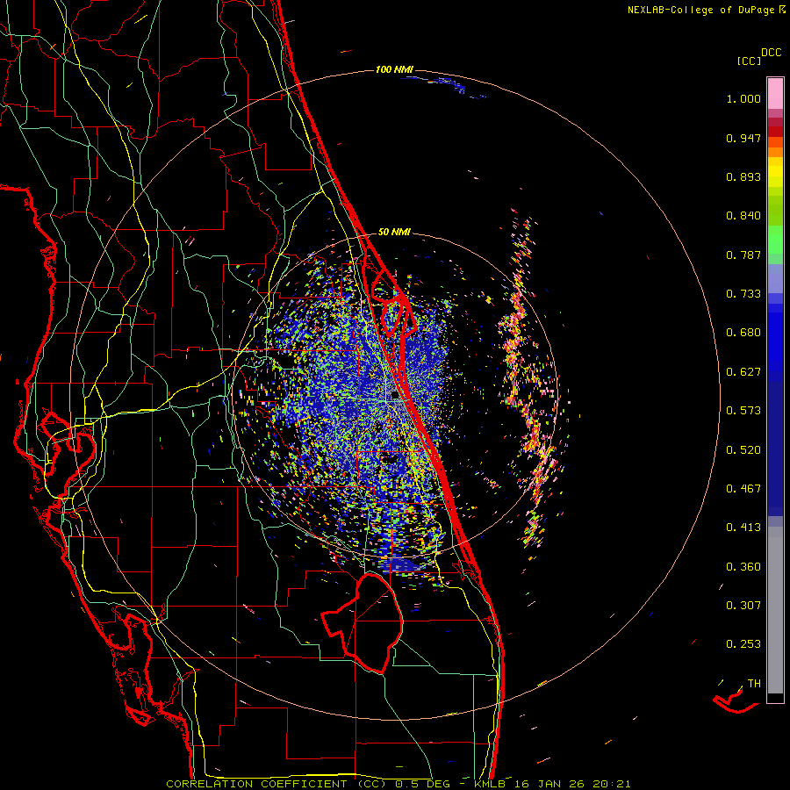Click the 0.467 scale value
This screenshot has height=790, width=790.
[743, 489]
